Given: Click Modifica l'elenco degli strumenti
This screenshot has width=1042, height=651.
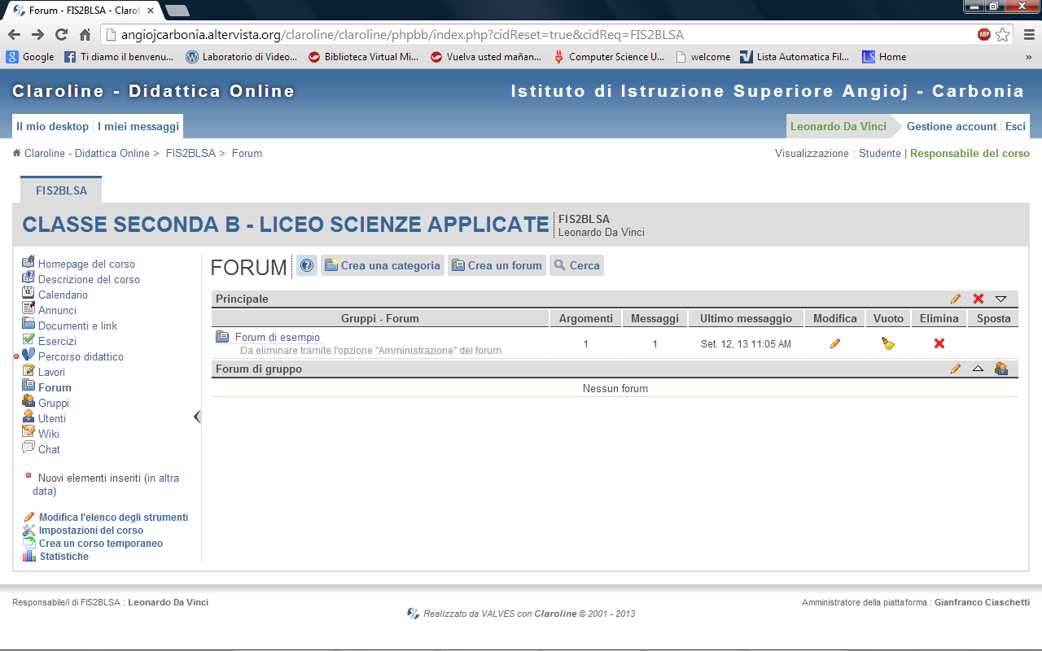Looking at the screenshot, I should click(113, 517).
